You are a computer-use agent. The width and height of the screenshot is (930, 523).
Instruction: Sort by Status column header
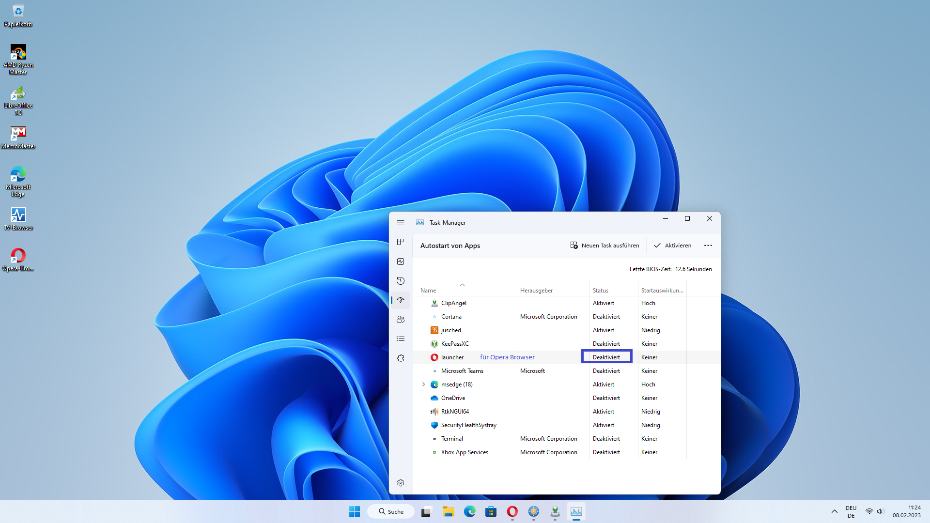[600, 291]
